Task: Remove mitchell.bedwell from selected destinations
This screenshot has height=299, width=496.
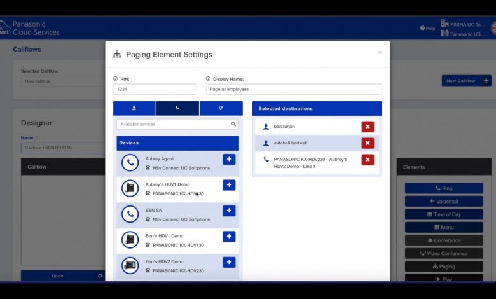Action: 368,143
